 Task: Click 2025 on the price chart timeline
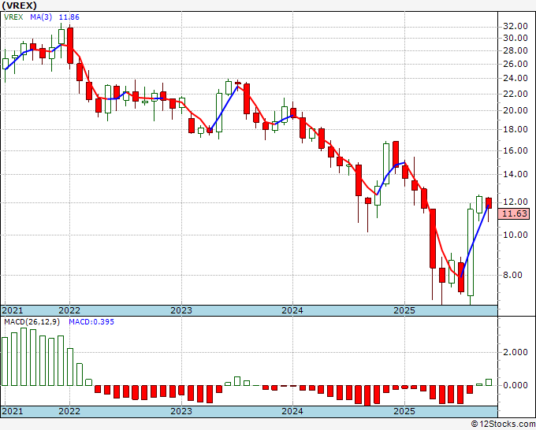404,310
